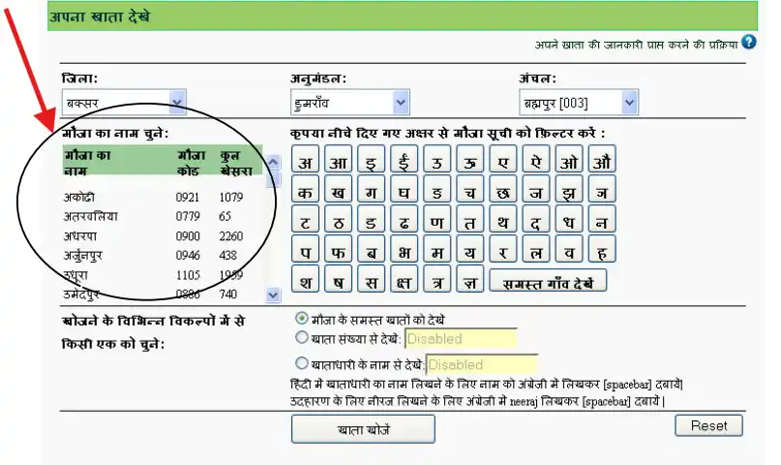
Task: Click the Reset button
Action: [x=708, y=426]
